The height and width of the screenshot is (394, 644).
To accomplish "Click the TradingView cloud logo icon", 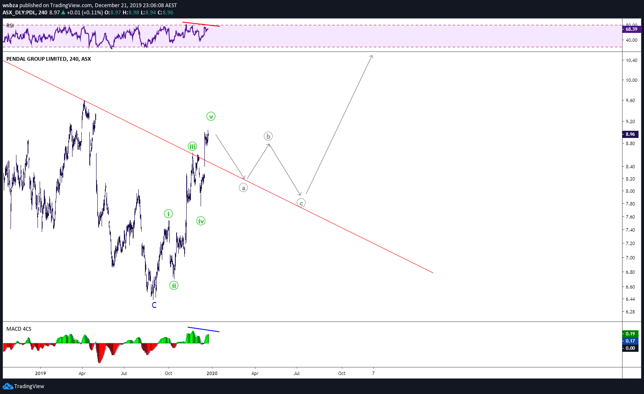I will tap(8, 386).
